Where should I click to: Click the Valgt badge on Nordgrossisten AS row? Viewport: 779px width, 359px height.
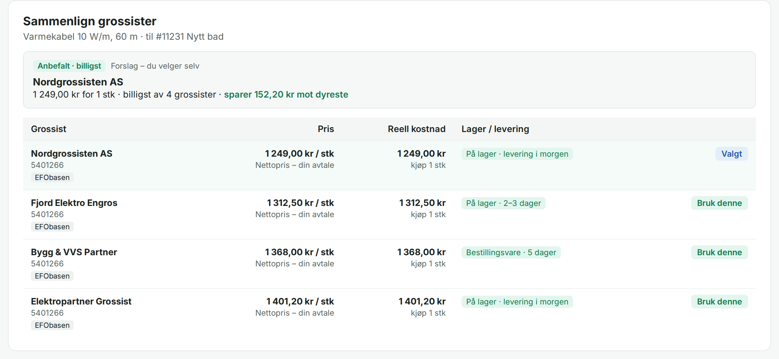(x=732, y=154)
